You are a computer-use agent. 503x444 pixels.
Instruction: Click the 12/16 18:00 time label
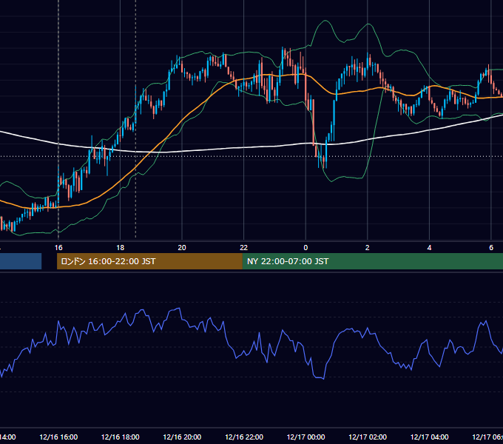121,437
